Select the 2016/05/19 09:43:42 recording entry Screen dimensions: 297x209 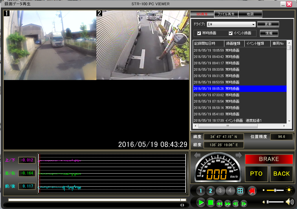(x=217, y=57)
